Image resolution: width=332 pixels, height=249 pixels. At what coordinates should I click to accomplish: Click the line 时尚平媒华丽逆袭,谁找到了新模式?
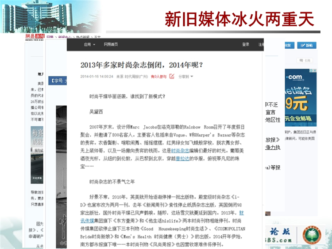coord(127,97)
